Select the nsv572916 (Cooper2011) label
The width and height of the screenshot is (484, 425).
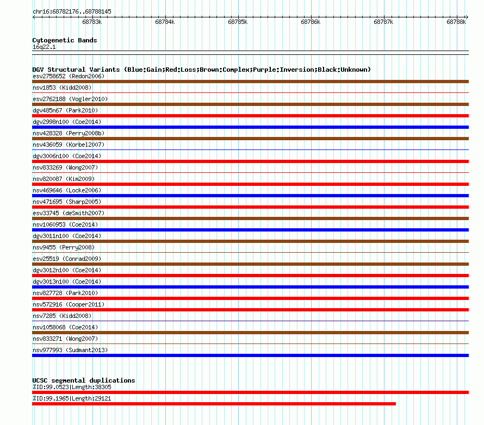click(x=69, y=304)
